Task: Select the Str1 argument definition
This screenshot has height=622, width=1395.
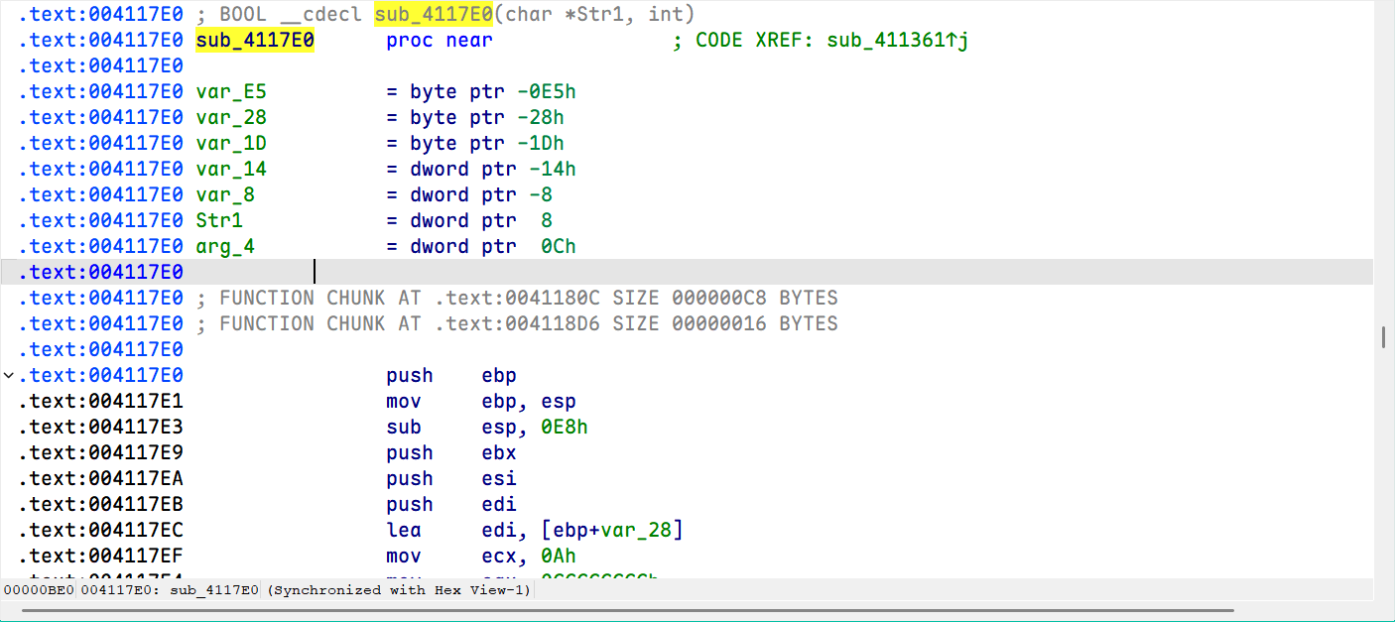Action: 219,221
